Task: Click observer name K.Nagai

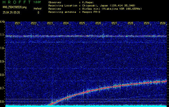Action: 88,2
